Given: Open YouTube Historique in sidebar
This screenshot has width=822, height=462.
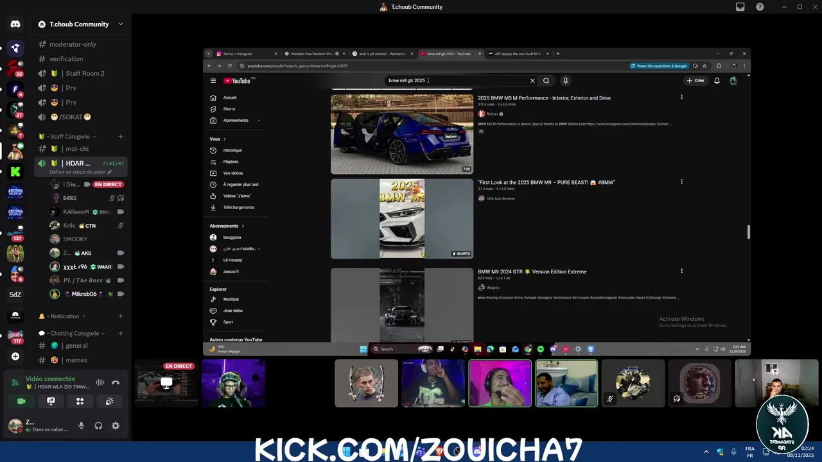Looking at the screenshot, I should 232,150.
